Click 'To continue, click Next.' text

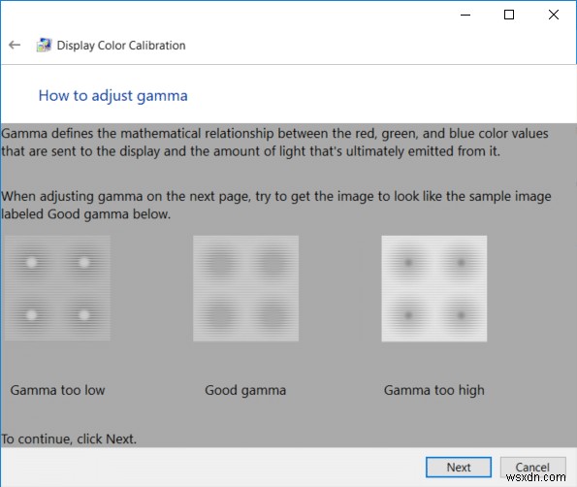[69, 438]
